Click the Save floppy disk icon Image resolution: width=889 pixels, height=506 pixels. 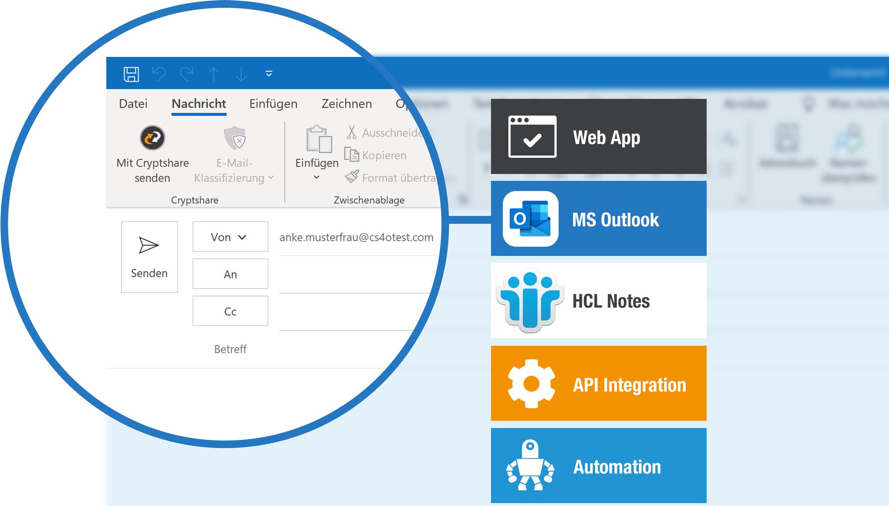point(131,74)
